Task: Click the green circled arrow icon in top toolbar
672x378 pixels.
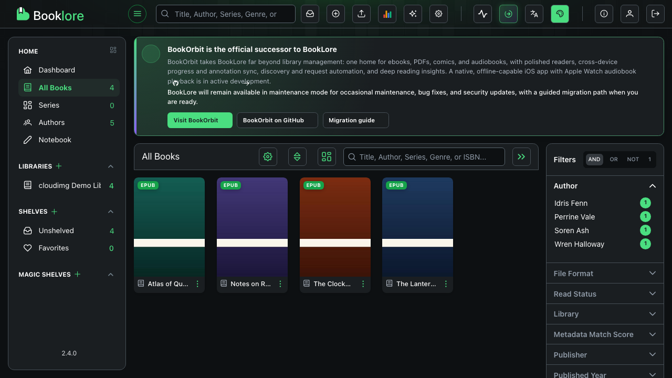Action: [x=508, y=14]
